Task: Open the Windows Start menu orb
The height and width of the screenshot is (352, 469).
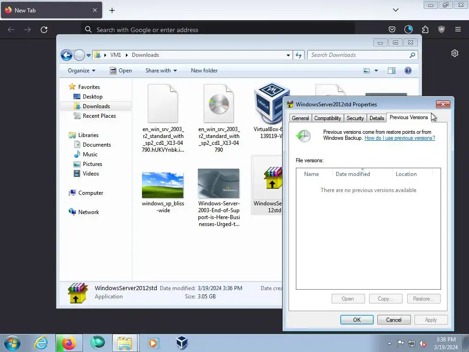Action: point(12,343)
